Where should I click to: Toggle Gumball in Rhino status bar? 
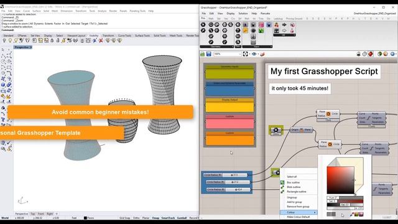coord(182,218)
